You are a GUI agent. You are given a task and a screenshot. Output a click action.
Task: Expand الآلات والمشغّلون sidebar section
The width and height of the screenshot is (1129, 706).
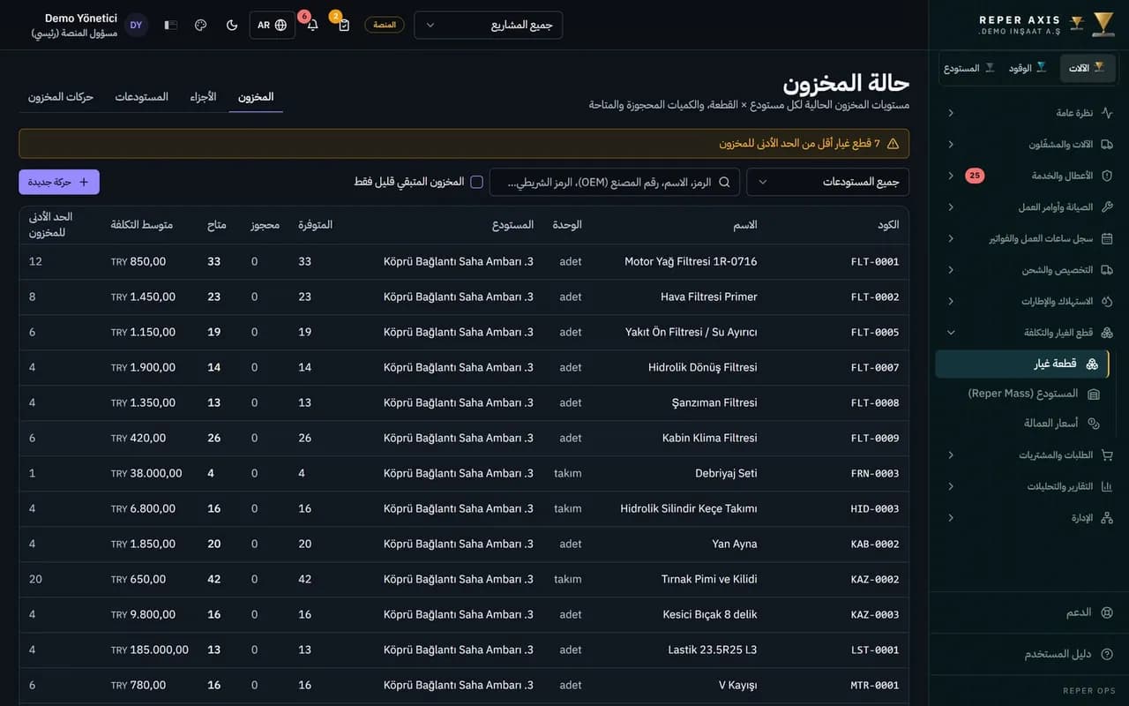tap(1028, 144)
